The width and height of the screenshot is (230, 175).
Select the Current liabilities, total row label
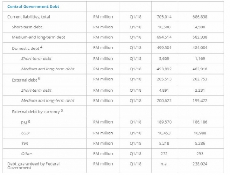pyautogui.click(x=28, y=17)
